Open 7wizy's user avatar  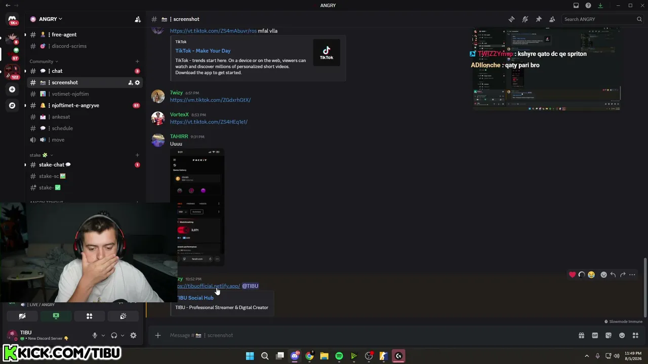[x=158, y=96]
